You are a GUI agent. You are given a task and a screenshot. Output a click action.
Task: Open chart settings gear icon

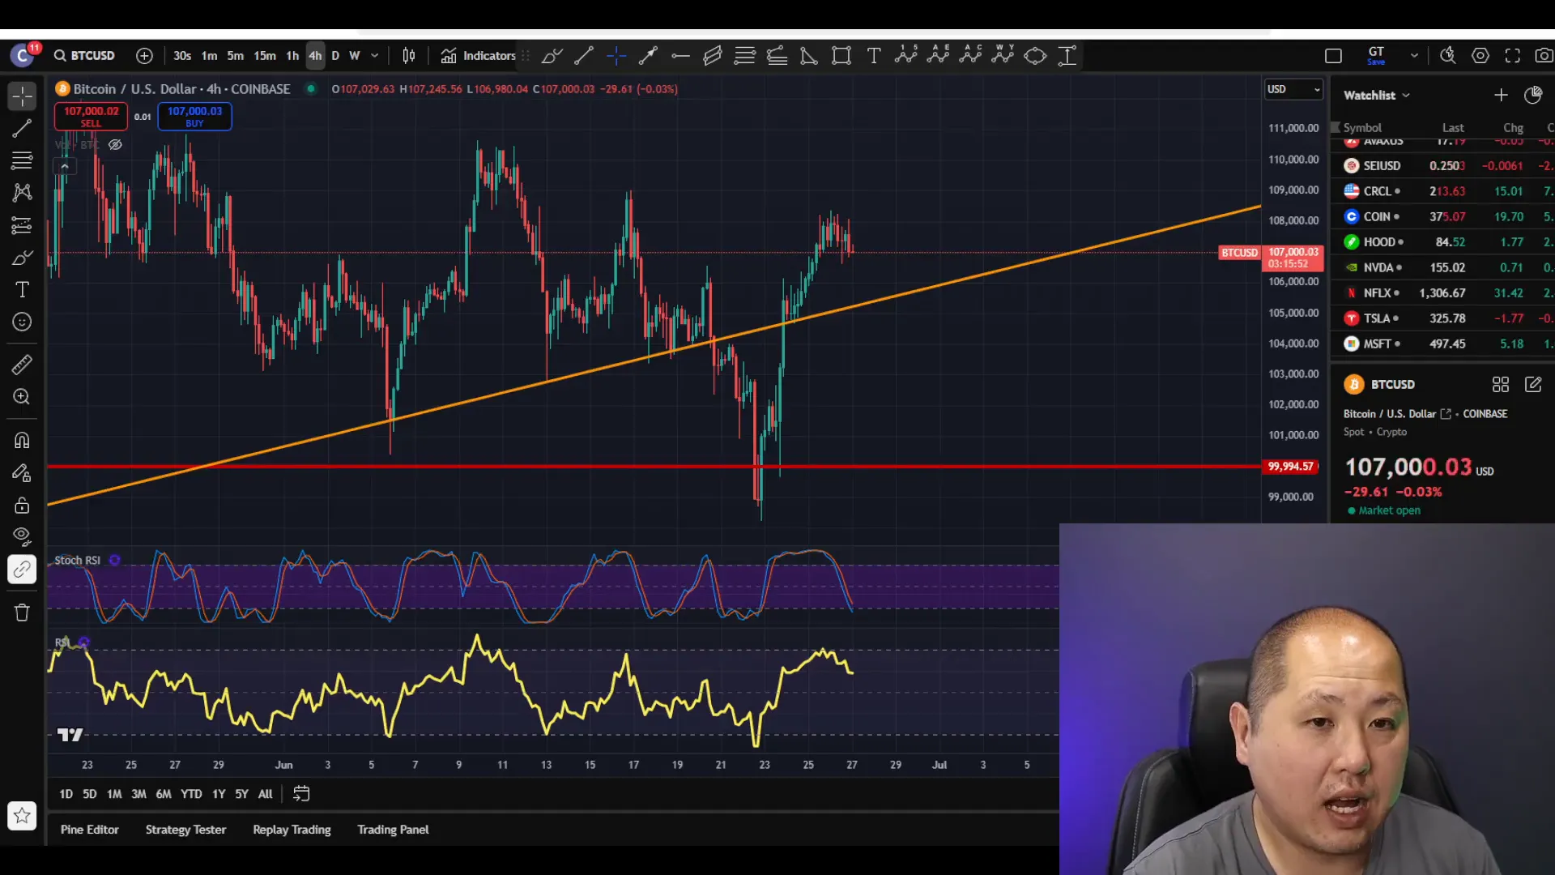click(1480, 56)
